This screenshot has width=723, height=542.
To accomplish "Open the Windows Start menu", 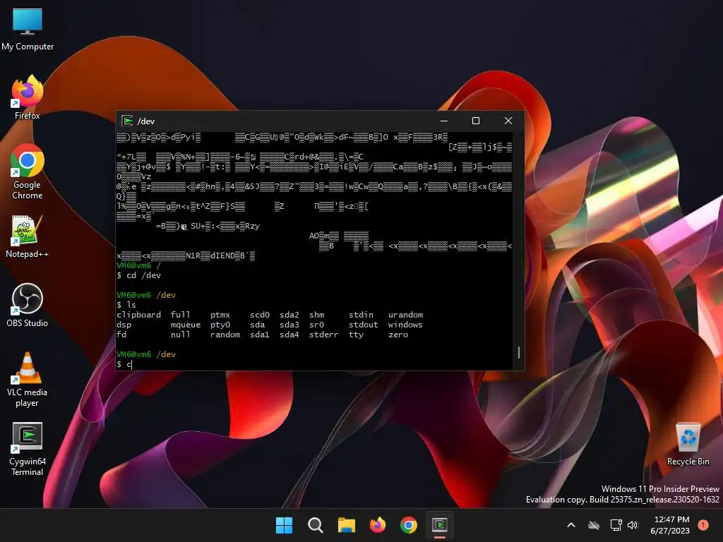I will [284, 525].
